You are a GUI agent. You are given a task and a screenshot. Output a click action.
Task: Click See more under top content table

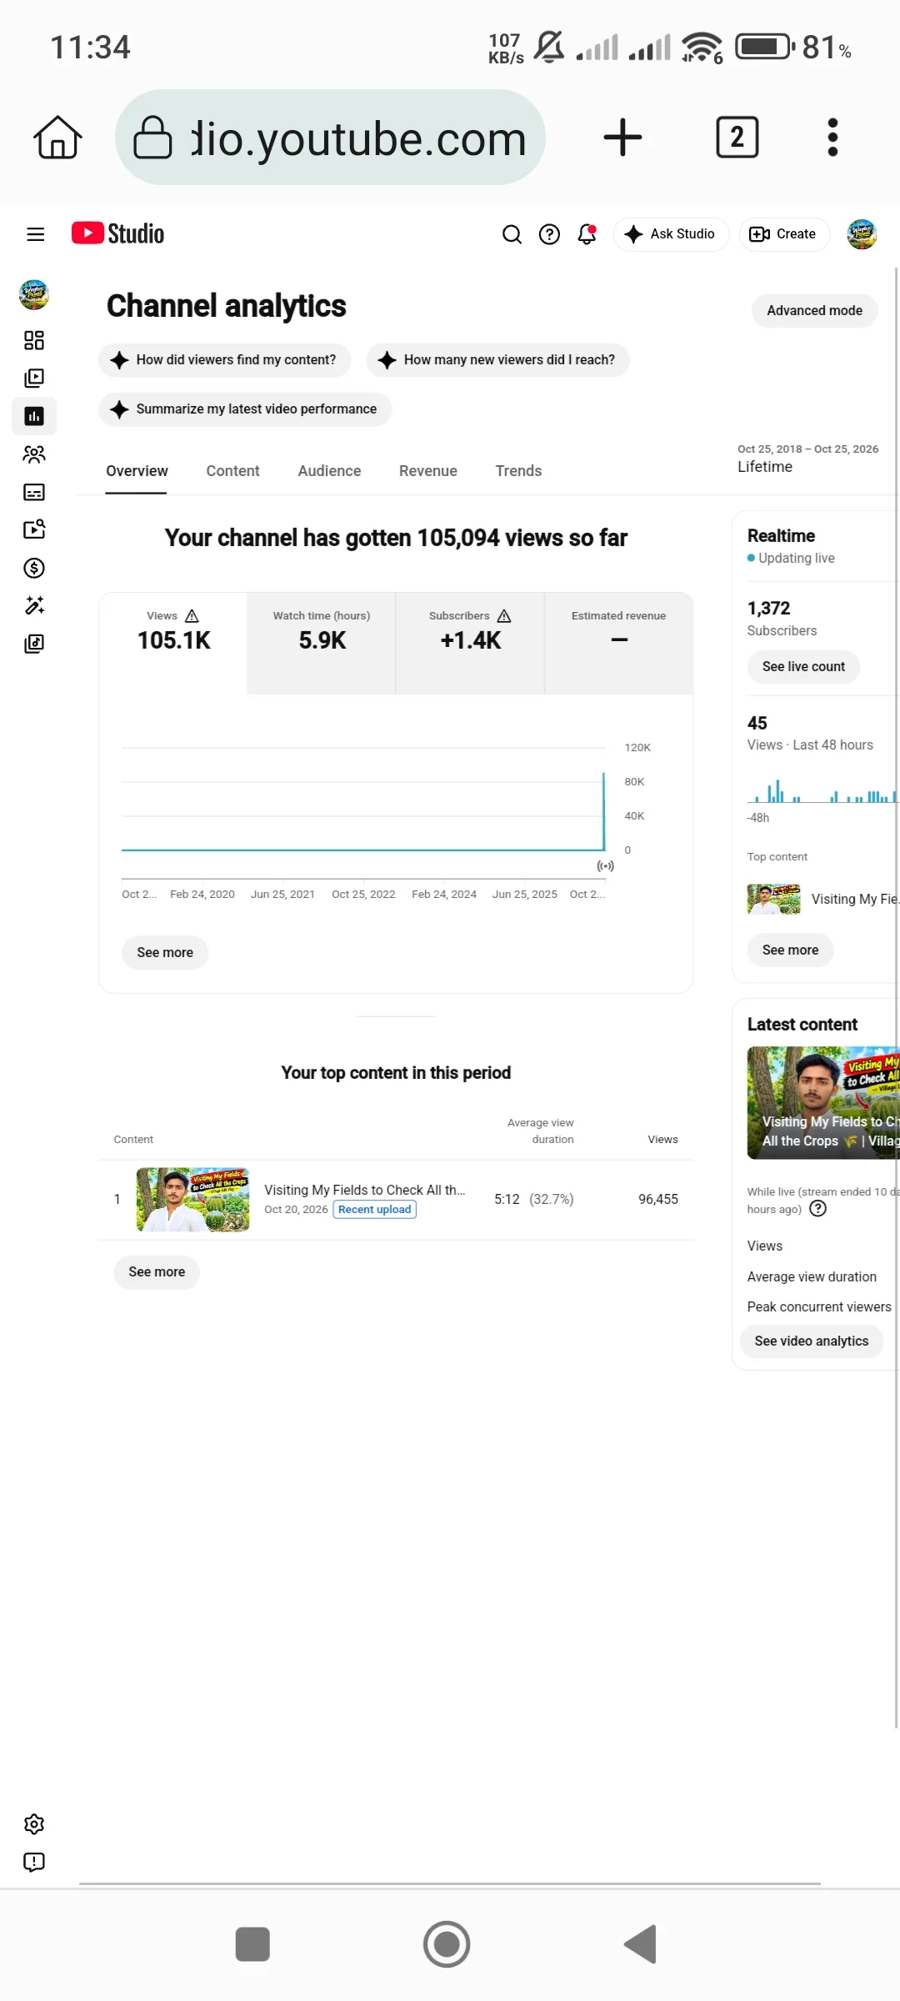[157, 1272]
